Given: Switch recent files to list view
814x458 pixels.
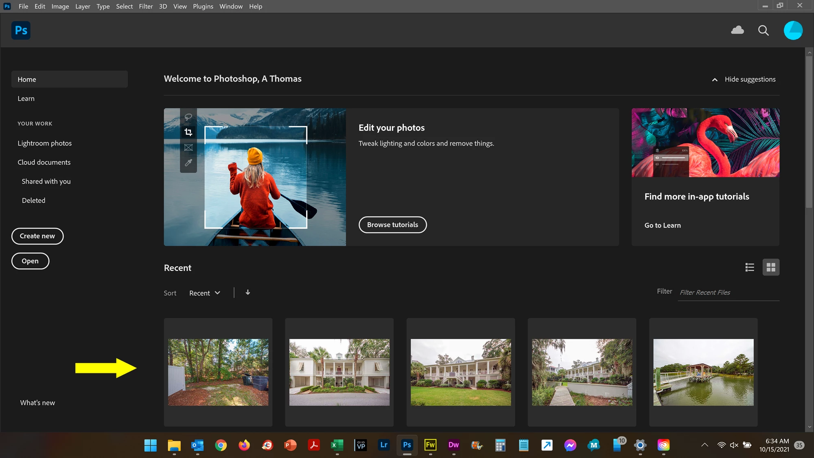Looking at the screenshot, I should click(750, 267).
